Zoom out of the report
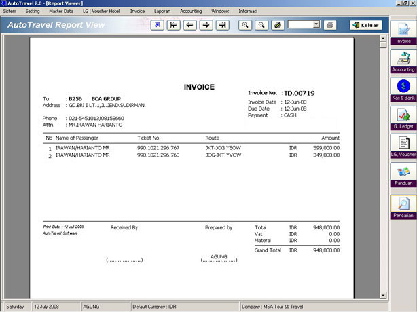 coord(261,25)
